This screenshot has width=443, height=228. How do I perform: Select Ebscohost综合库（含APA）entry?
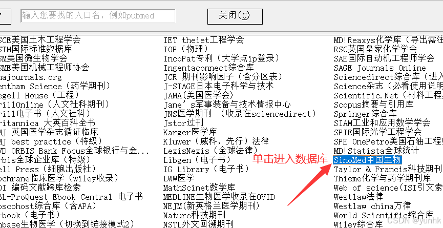pos(48,206)
